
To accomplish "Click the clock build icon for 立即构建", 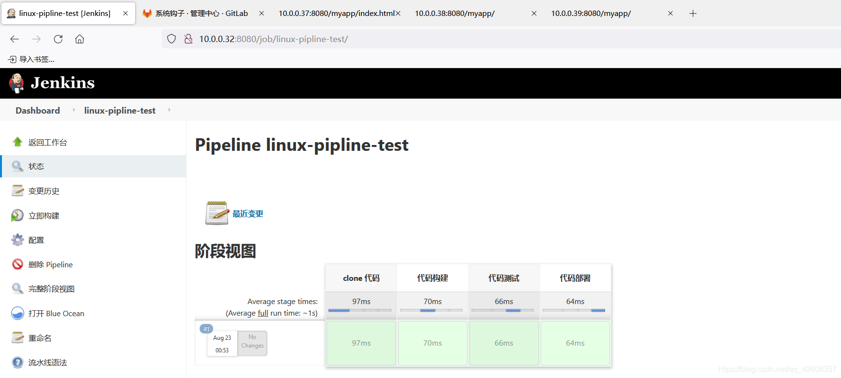I will click(x=17, y=215).
